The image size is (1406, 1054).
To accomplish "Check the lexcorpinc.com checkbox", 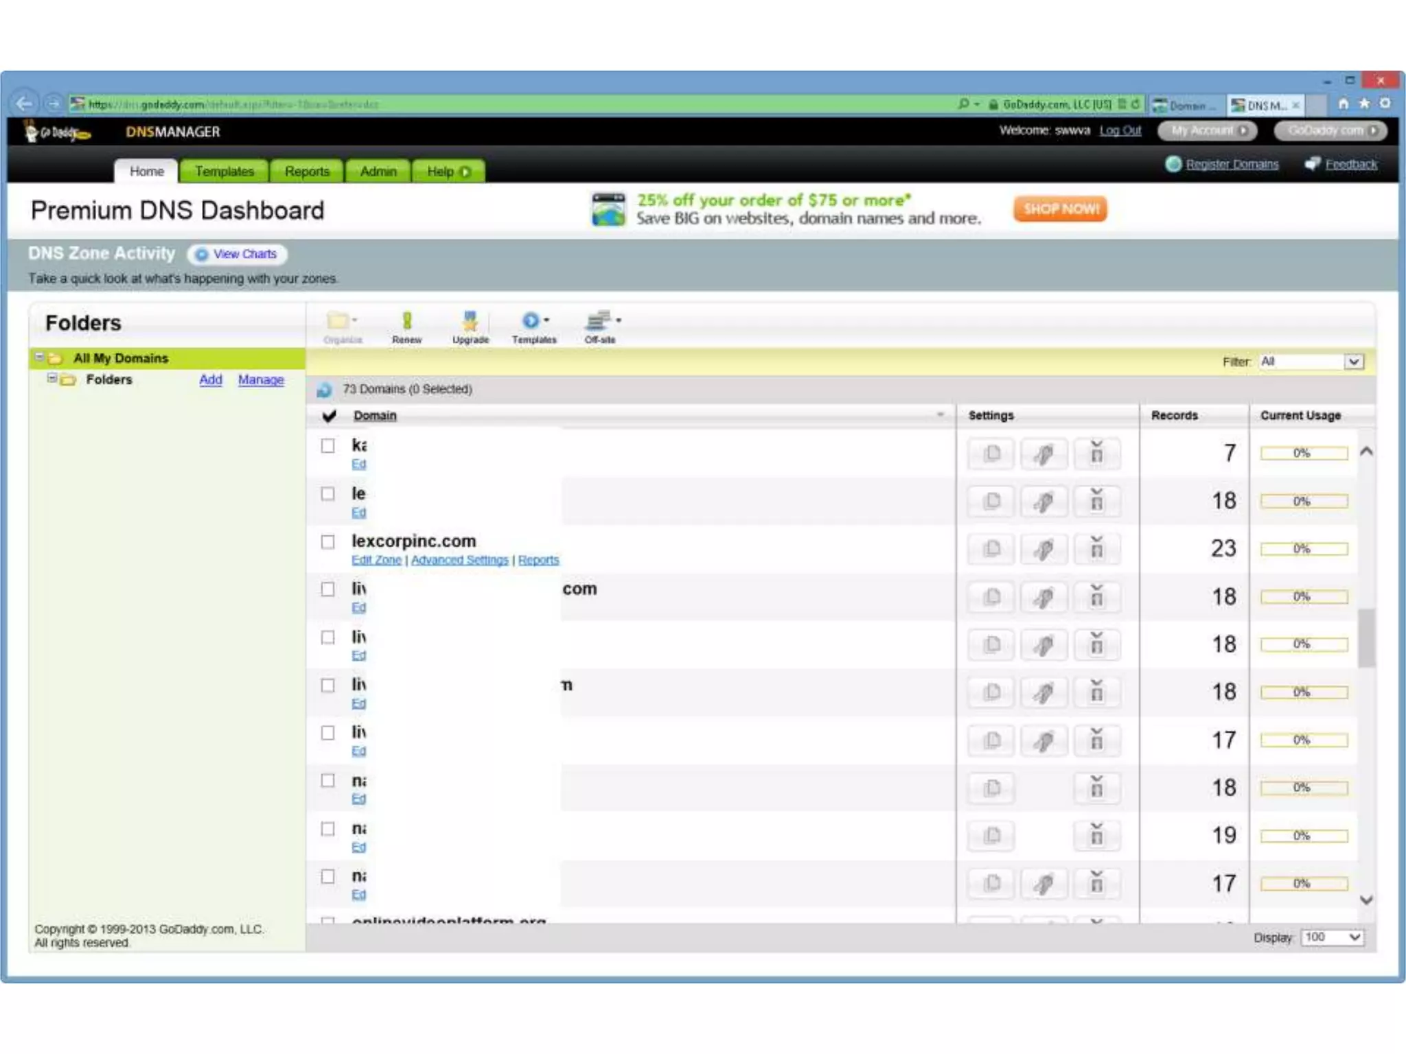I will (x=328, y=542).
